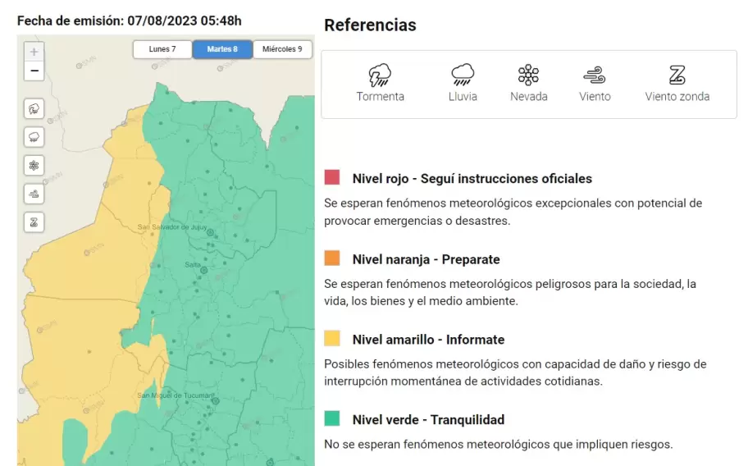Click San Miguel de Tucumán map marker
Screen dimensions: 748x466
[216, 401]
